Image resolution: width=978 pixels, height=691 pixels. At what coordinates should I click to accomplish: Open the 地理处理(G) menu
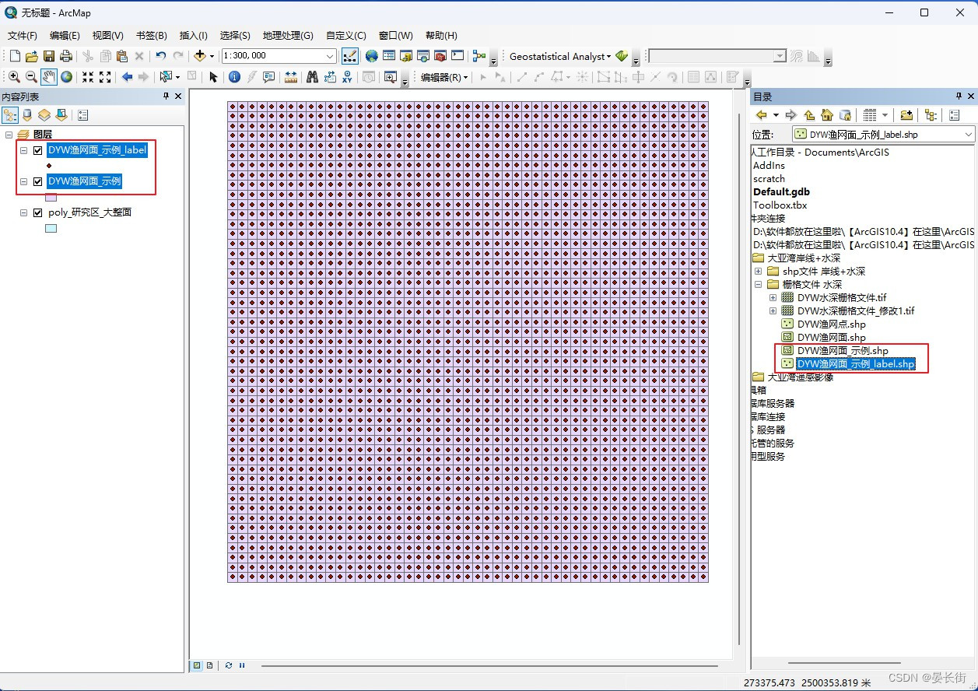[288, 36]
